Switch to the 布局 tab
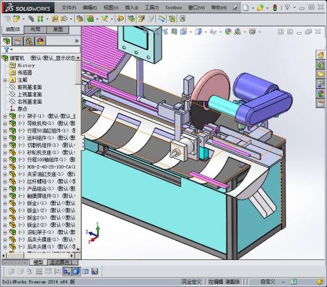Screen dimensions: 327x287 click(x=35, y=30)
